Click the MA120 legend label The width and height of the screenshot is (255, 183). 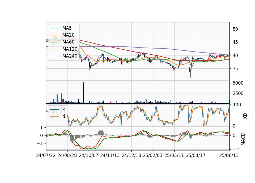[70, 49]
